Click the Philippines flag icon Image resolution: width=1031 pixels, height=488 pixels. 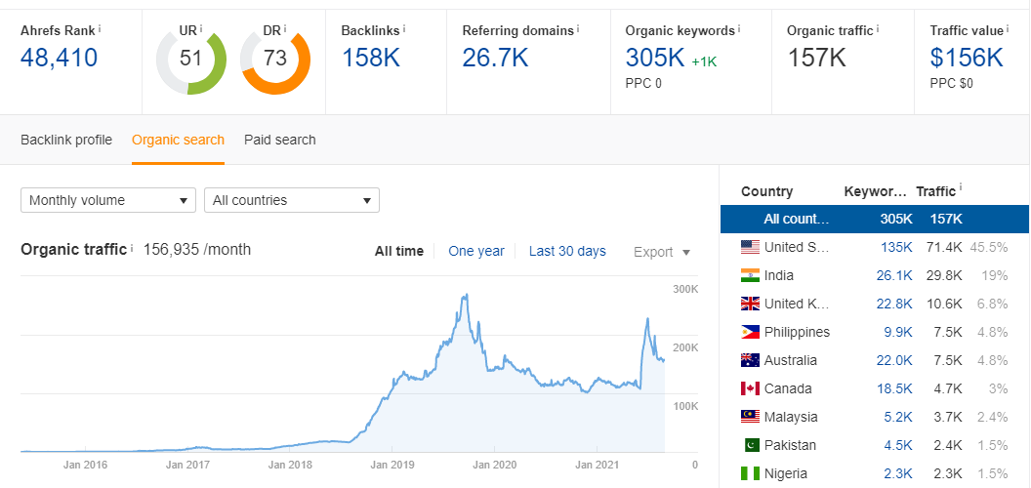pos(750,332)
